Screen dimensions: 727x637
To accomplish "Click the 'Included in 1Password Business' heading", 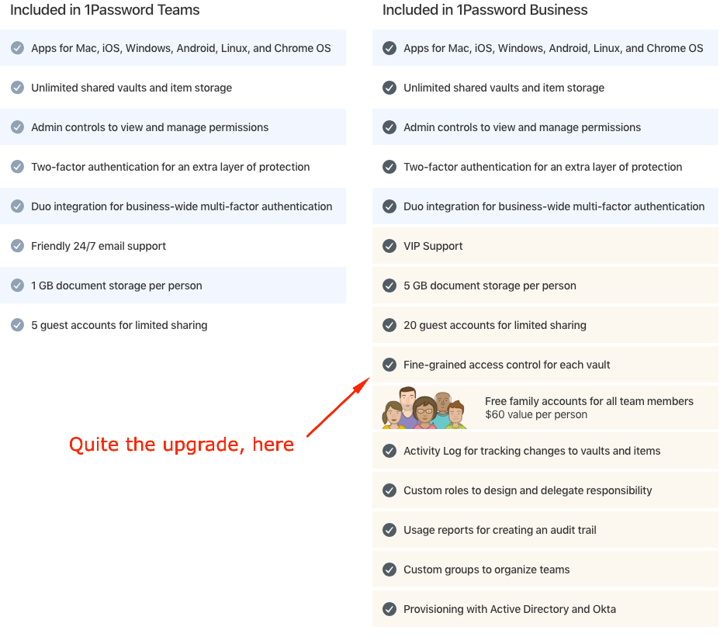I will click(485, 10).
